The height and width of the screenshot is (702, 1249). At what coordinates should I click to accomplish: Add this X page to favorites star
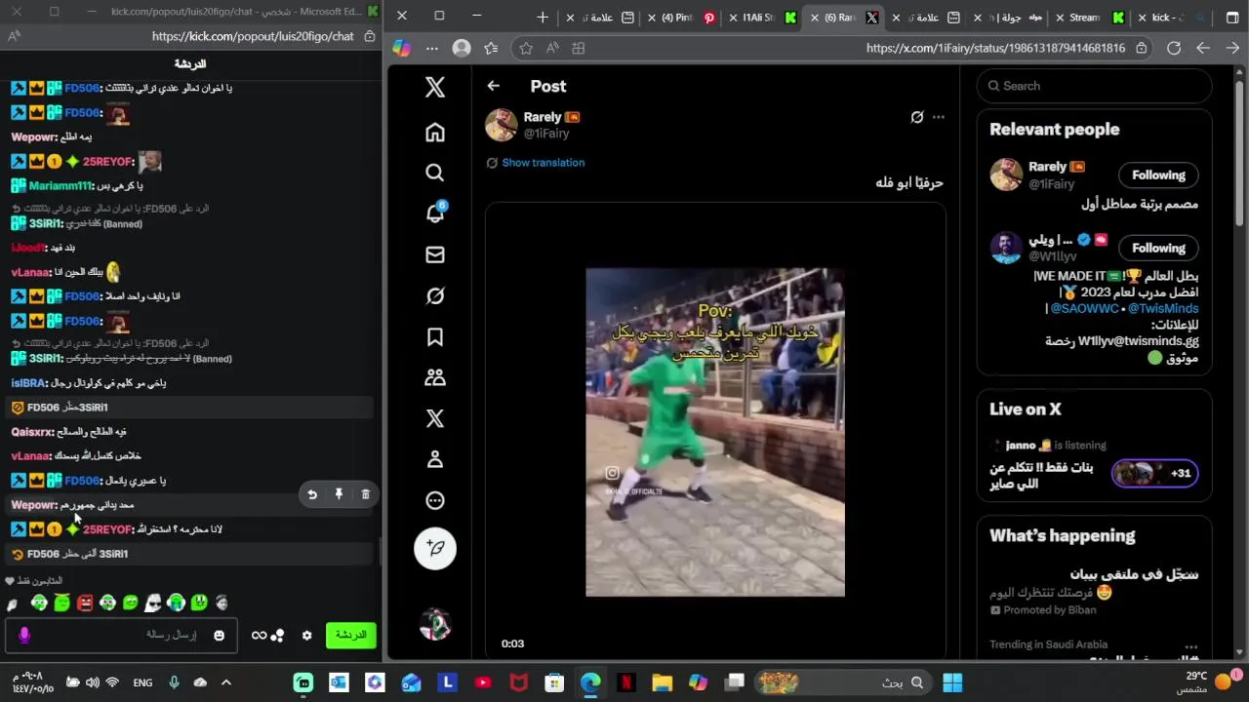point(526,48)
